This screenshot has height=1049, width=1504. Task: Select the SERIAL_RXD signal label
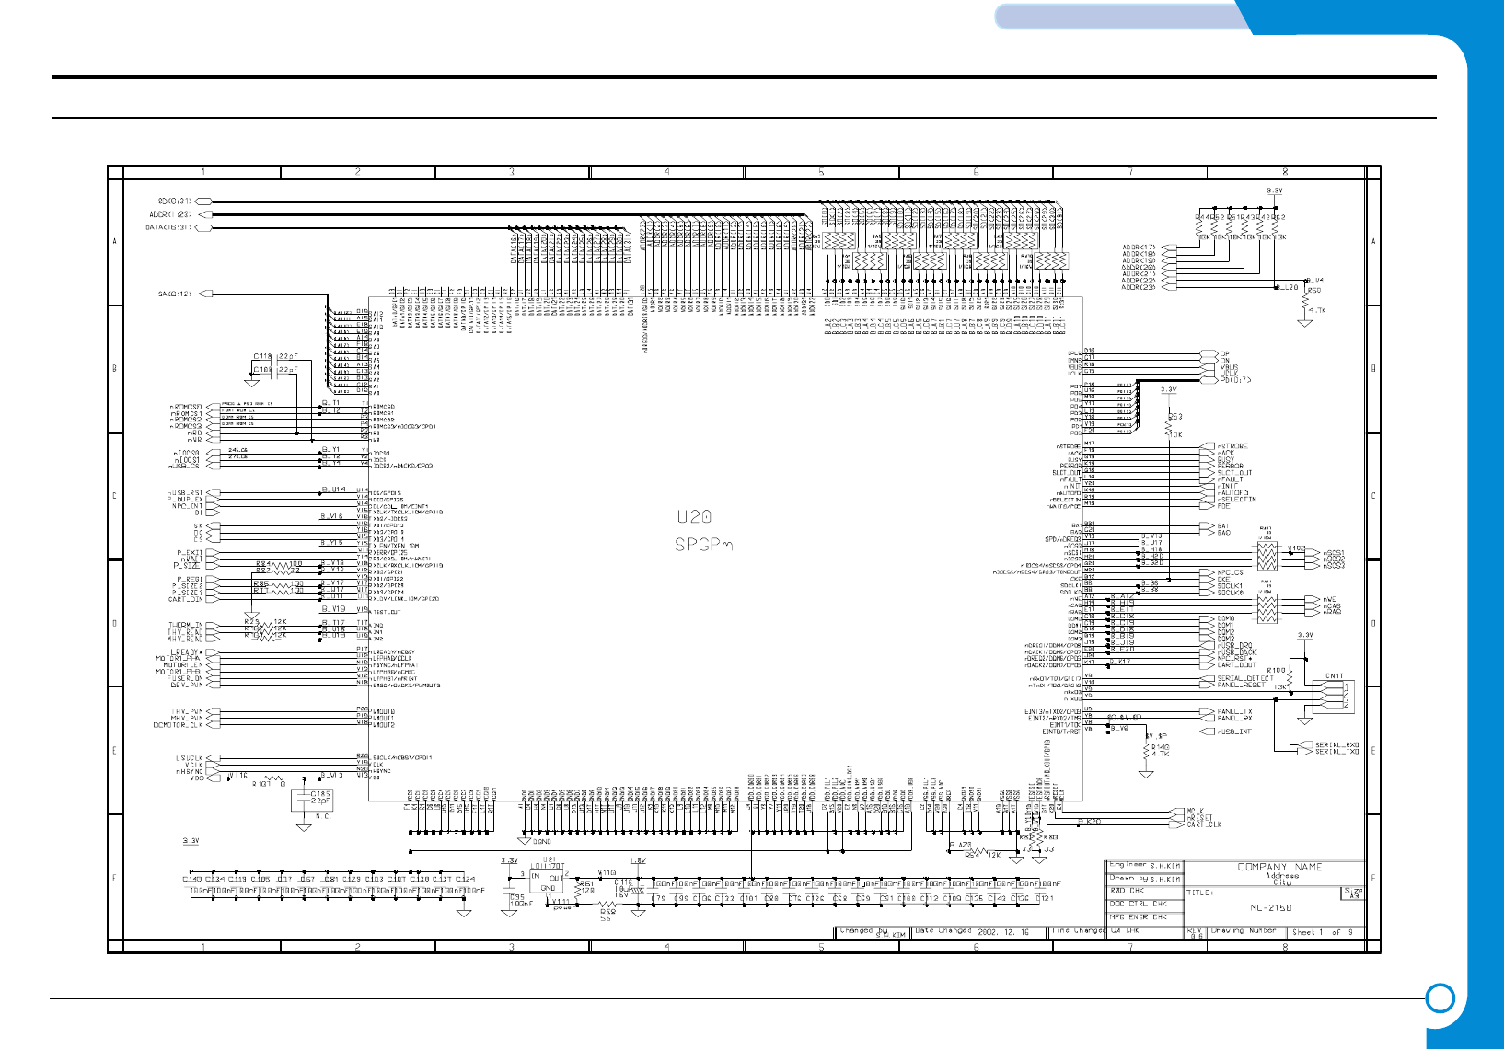coord(1336,745)
